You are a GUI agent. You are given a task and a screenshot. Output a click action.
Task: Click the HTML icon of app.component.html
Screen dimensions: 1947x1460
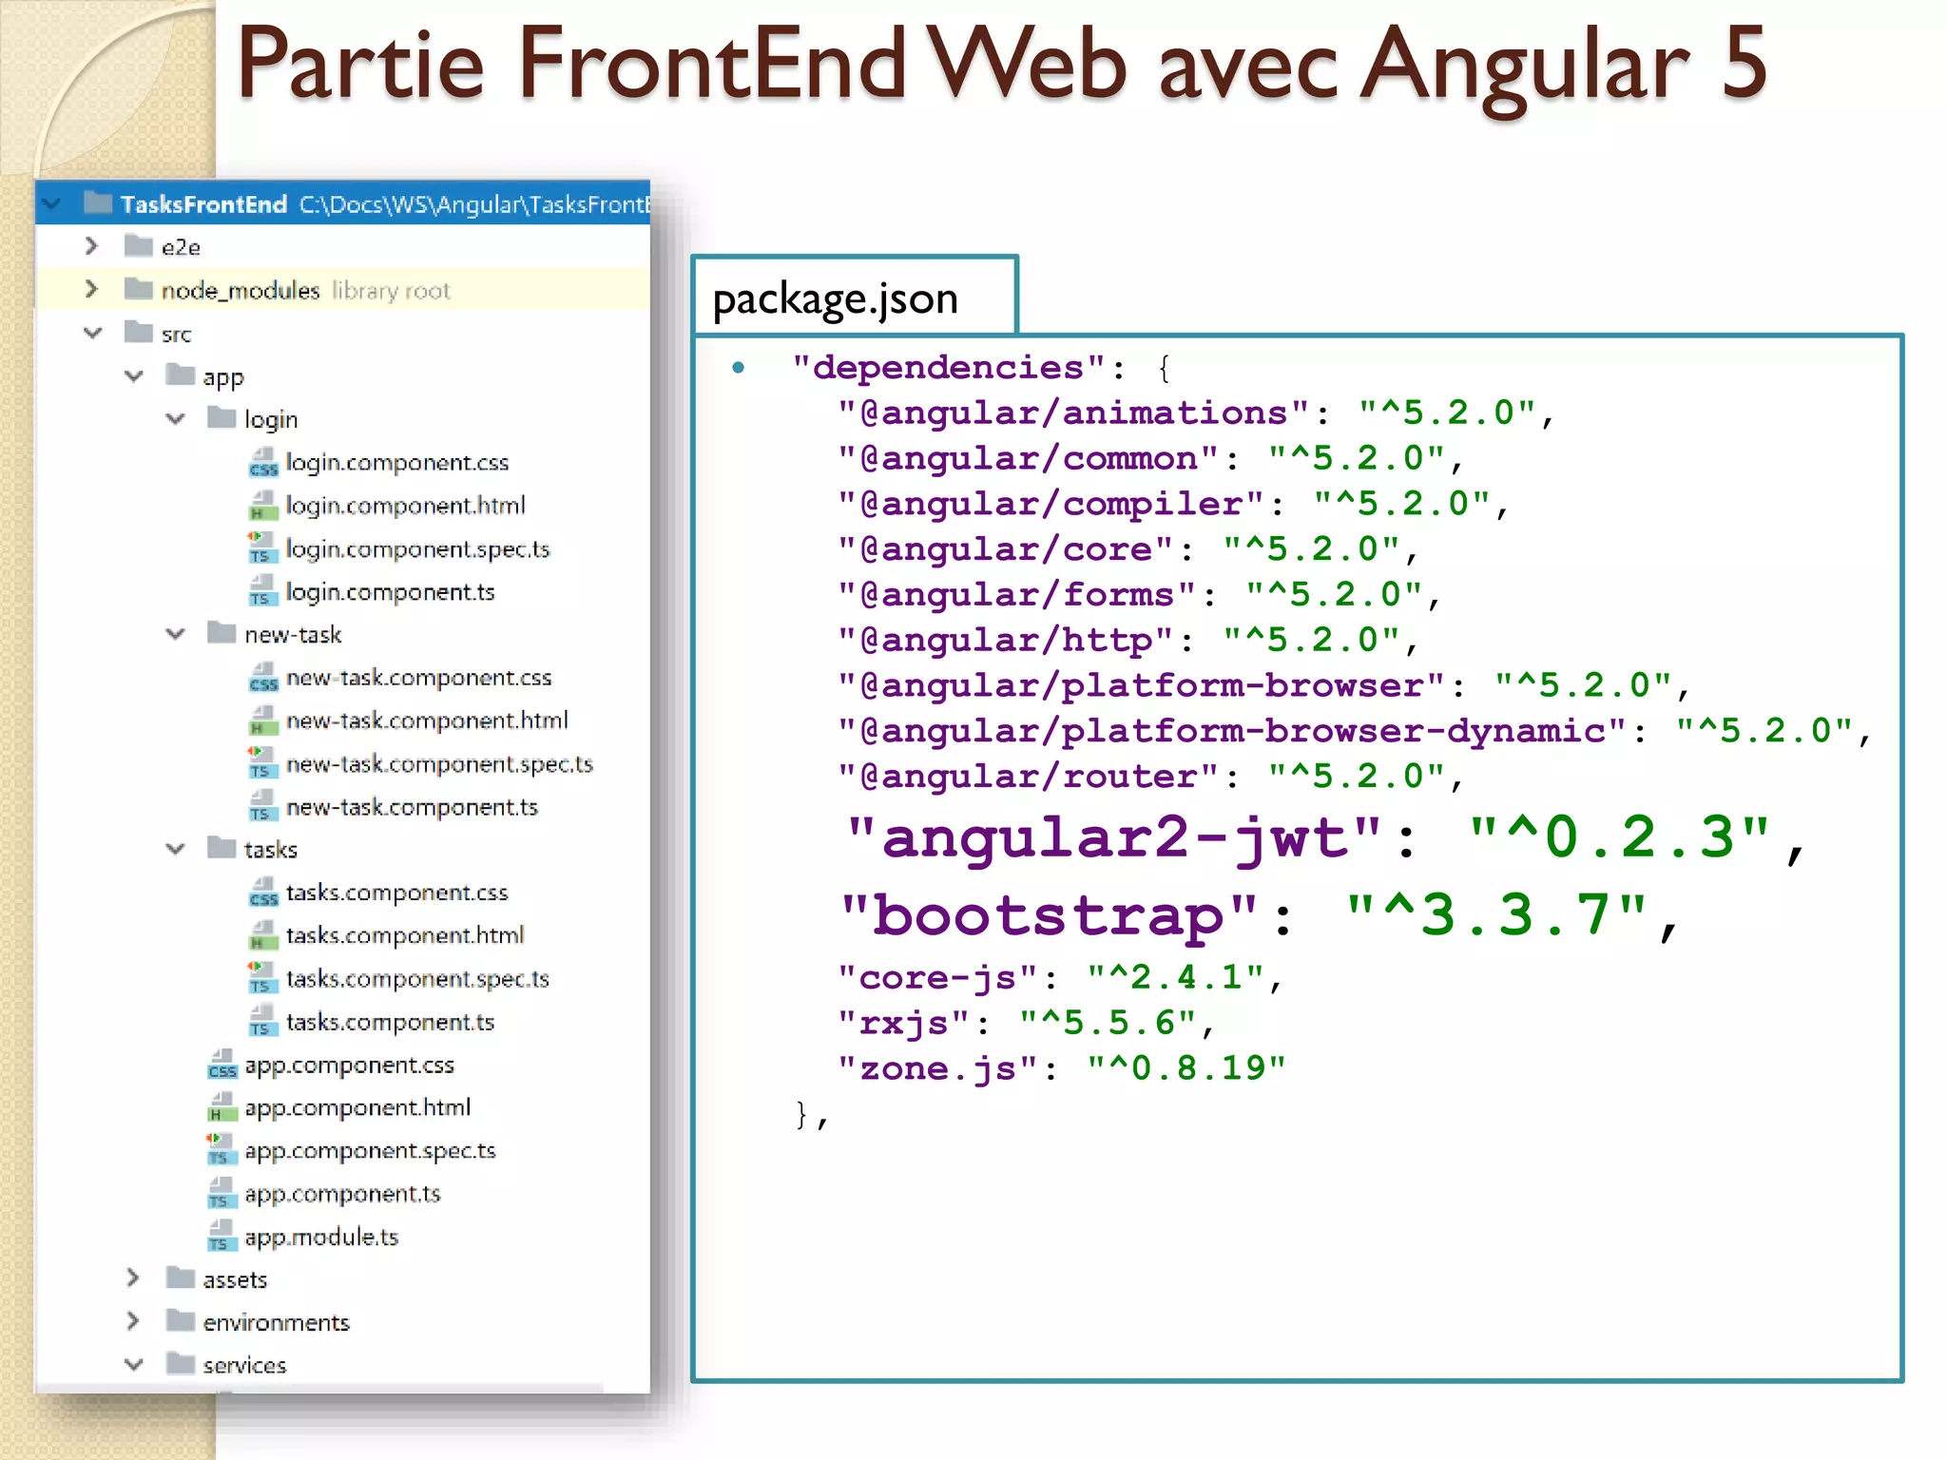point(222,1107)
